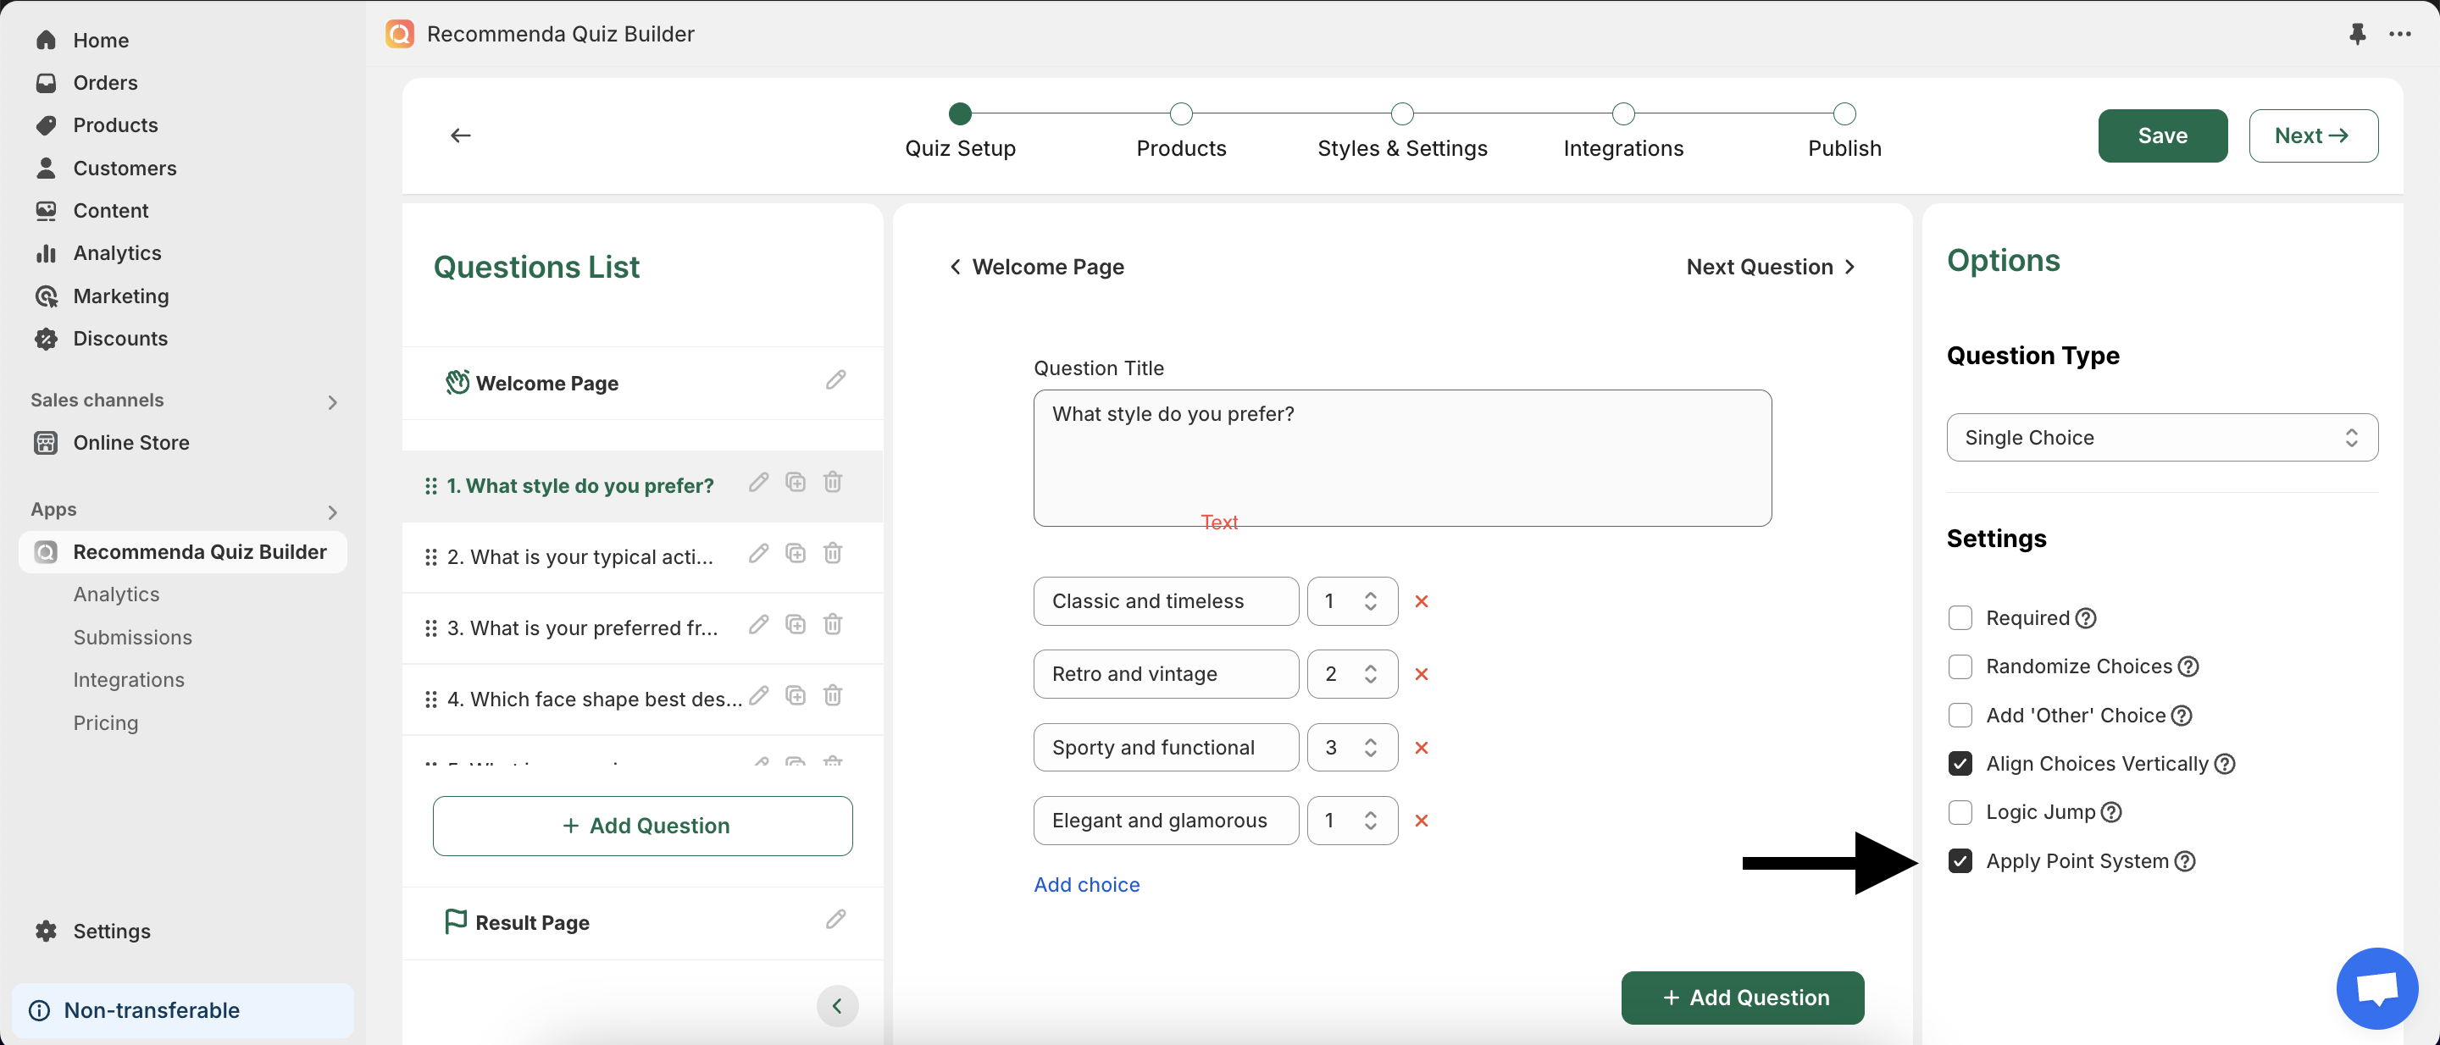The width and height of the screenshot is (2440, 1045).
Task: Expand the Sales channels section
Action: [331, 401]
